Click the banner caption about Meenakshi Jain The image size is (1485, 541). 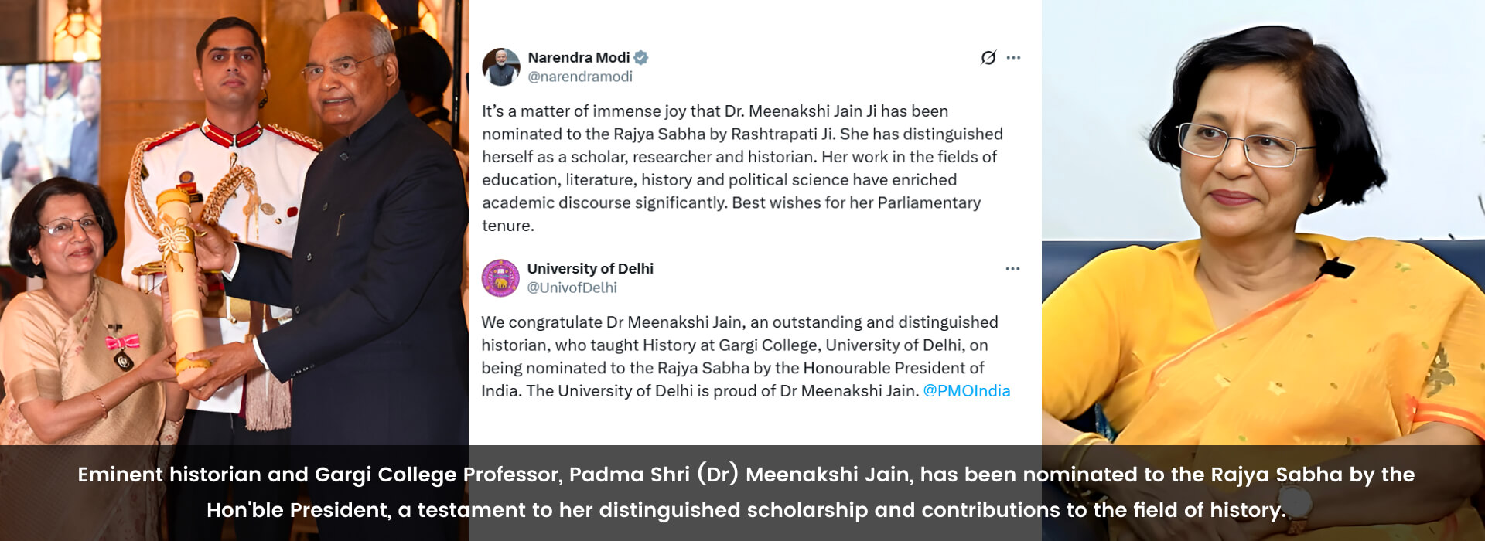point(746,492)
